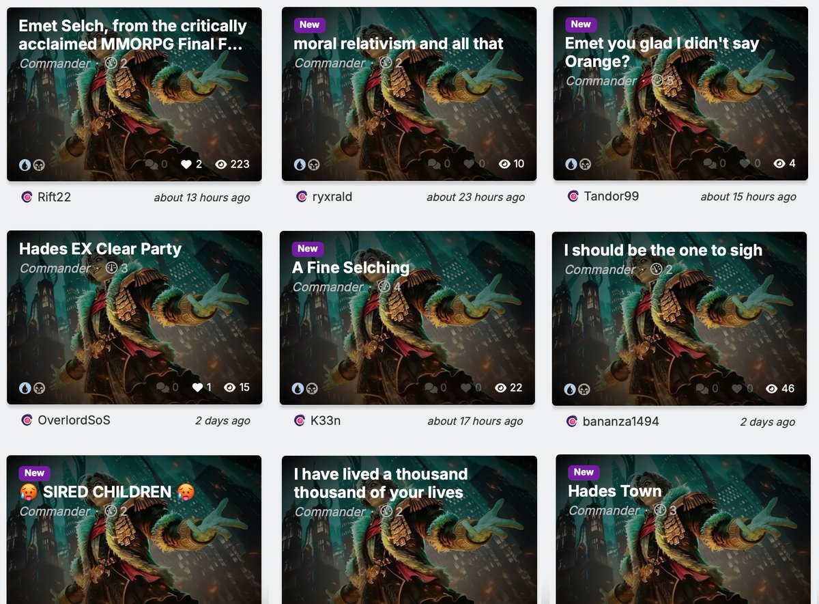819x604 pixels.
Task: Click OverlordSoS's profile avatar icon
Action: pyautogui.click(x=27, y=420)
